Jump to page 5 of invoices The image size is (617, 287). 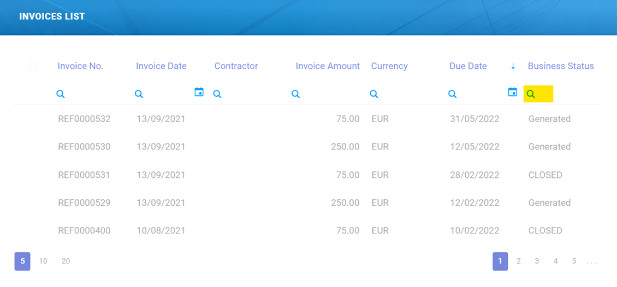(574, 261)
